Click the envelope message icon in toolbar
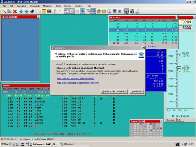This screenshot has height=147, width=196. click(x=39, y=11)
